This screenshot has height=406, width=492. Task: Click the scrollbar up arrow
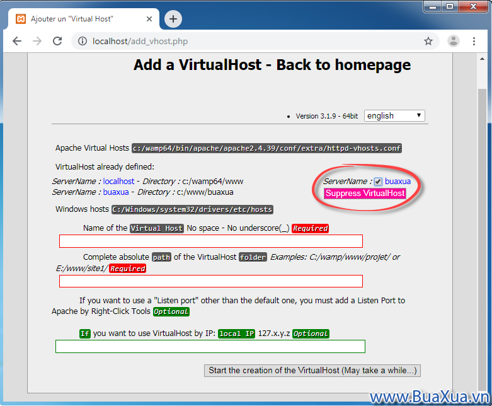(x=482, y=59)
